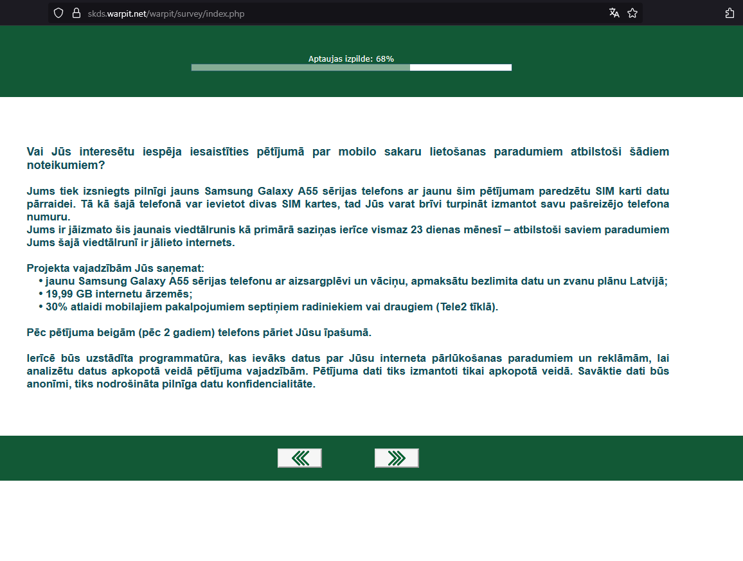Click the padlock site security icon
The image size is (743, 561).
76,13
